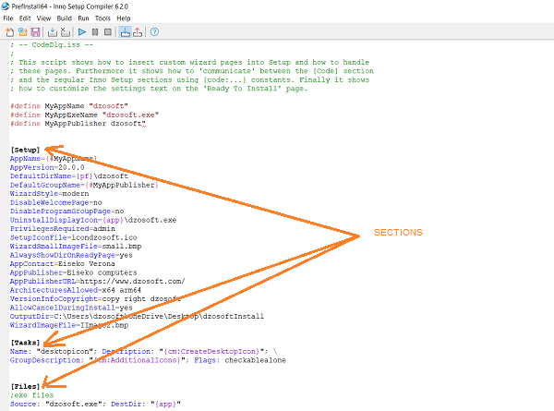This screenshot has width=554, height=411.
Task: Click the DefaultGroupName line
Action: 84,185
